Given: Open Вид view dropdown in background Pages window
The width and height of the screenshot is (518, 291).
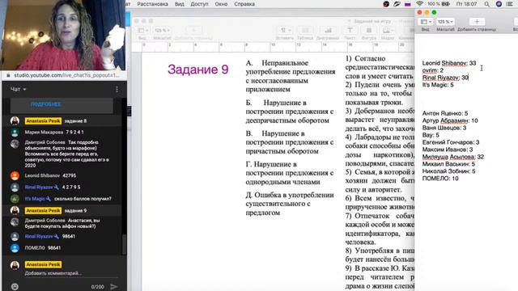Looking at the screenshot, I should click(x=142, y=31).
